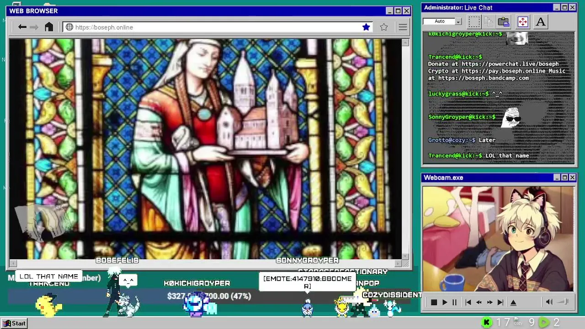Focus the boseph.online address field
The image size is (585, 329).
click(218, 27)
